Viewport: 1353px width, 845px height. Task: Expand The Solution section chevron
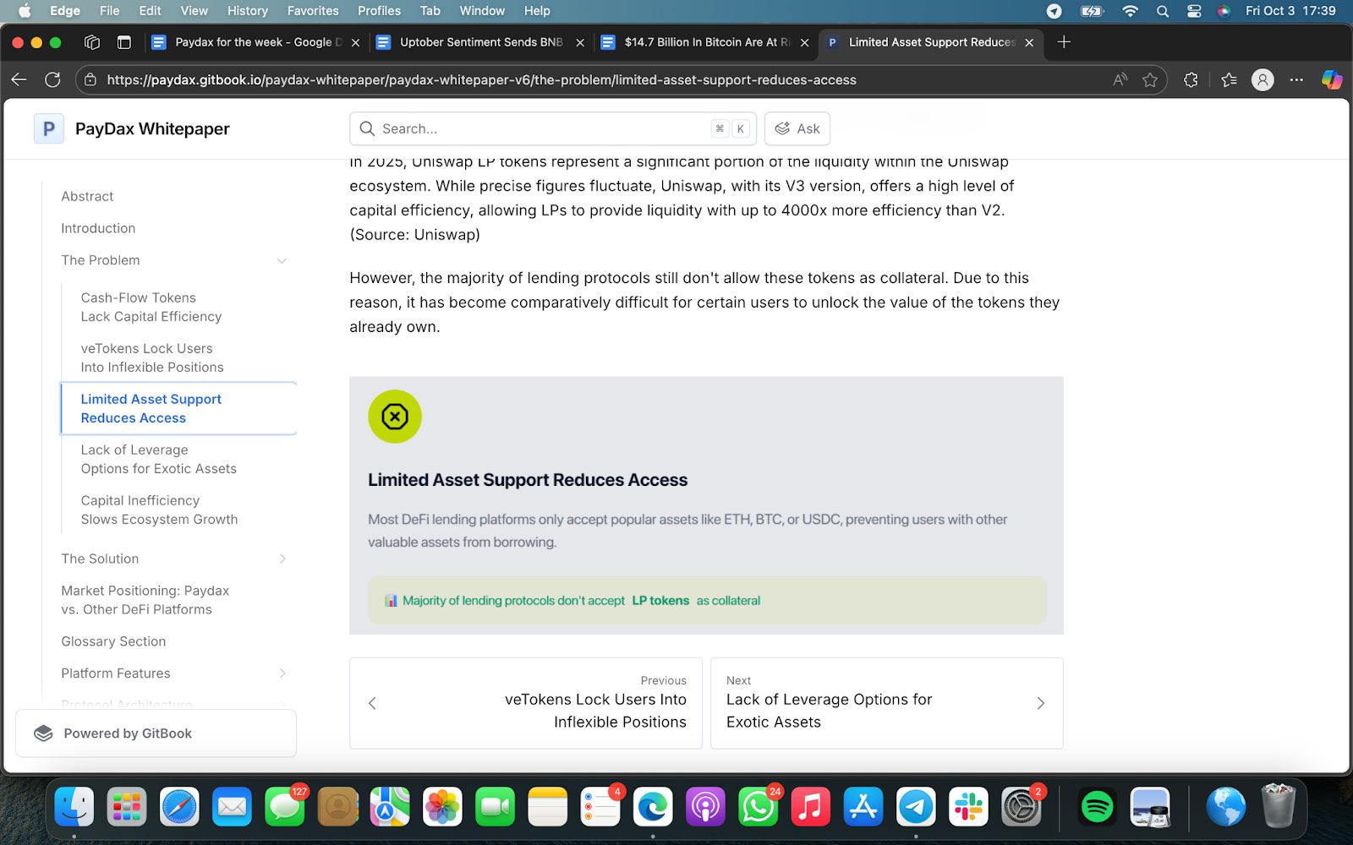click(282, 559)
